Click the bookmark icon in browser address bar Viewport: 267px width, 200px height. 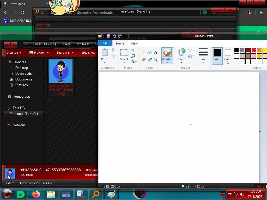tap(43, 12)
